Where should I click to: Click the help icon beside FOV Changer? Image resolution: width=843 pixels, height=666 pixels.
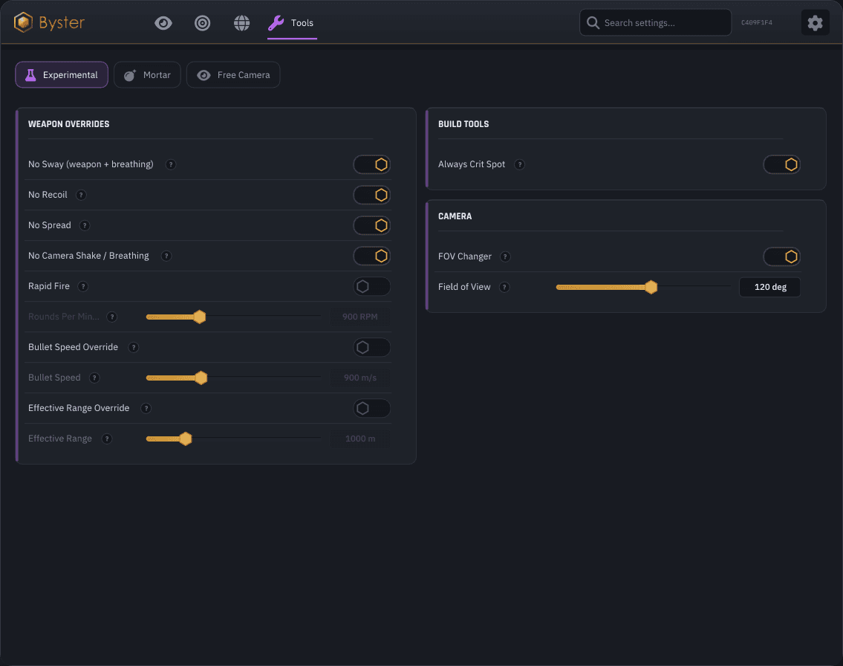(x=505, y=256)
